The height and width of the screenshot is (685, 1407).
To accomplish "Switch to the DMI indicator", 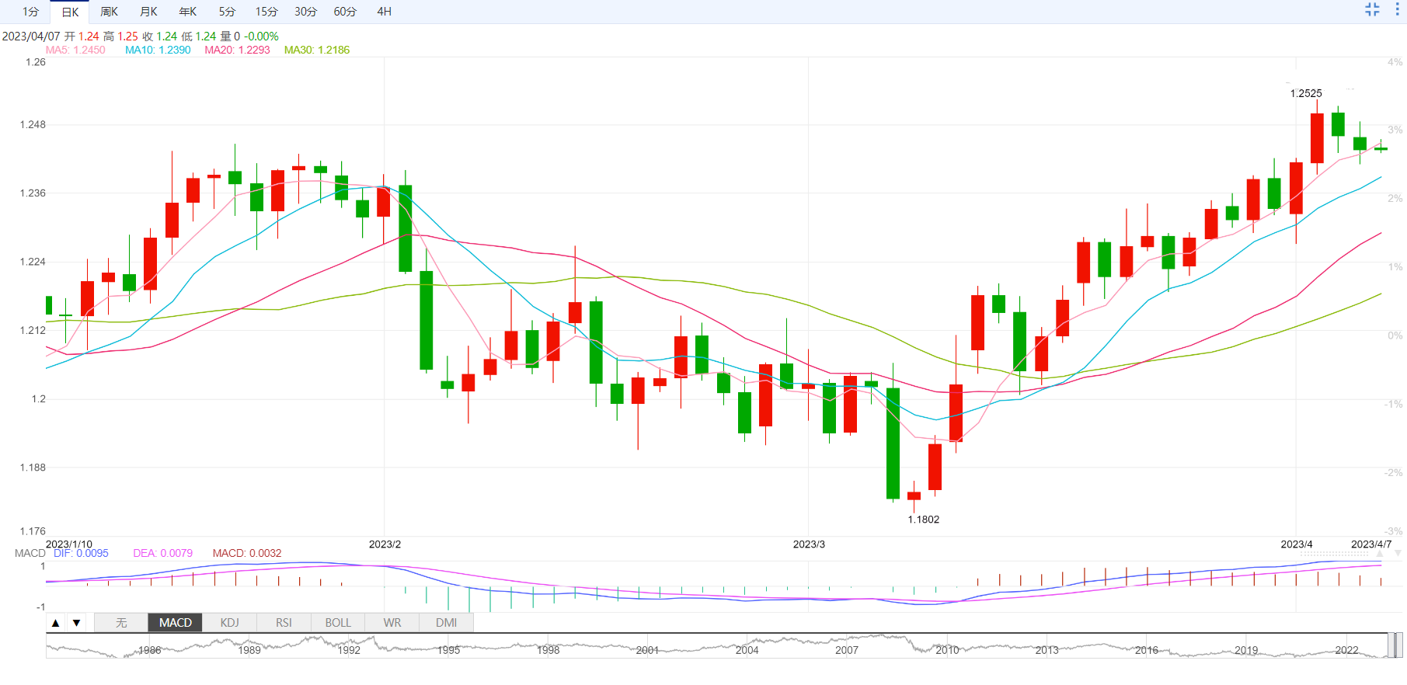I will (446, 623).
